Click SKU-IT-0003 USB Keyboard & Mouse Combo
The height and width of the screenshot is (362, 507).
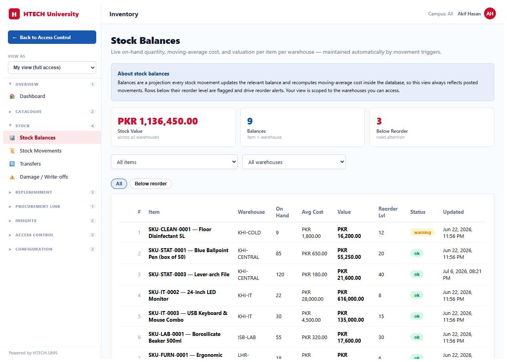pos(188,316)
